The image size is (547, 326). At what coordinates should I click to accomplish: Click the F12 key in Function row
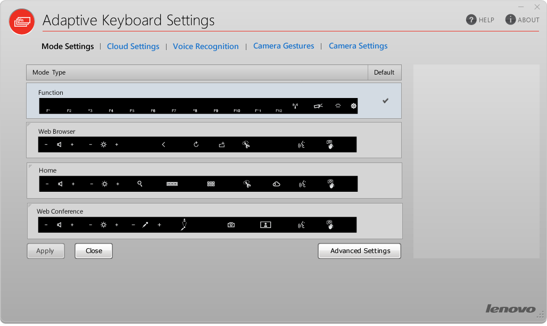[x=279, y=110]
